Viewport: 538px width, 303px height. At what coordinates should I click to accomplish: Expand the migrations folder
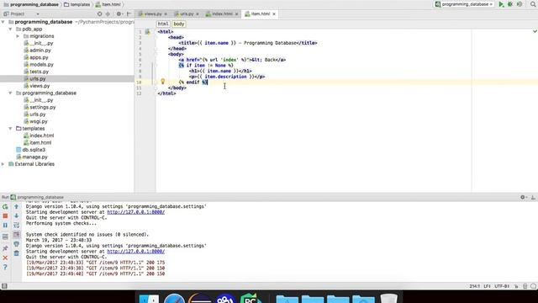[x=18, y=36]
